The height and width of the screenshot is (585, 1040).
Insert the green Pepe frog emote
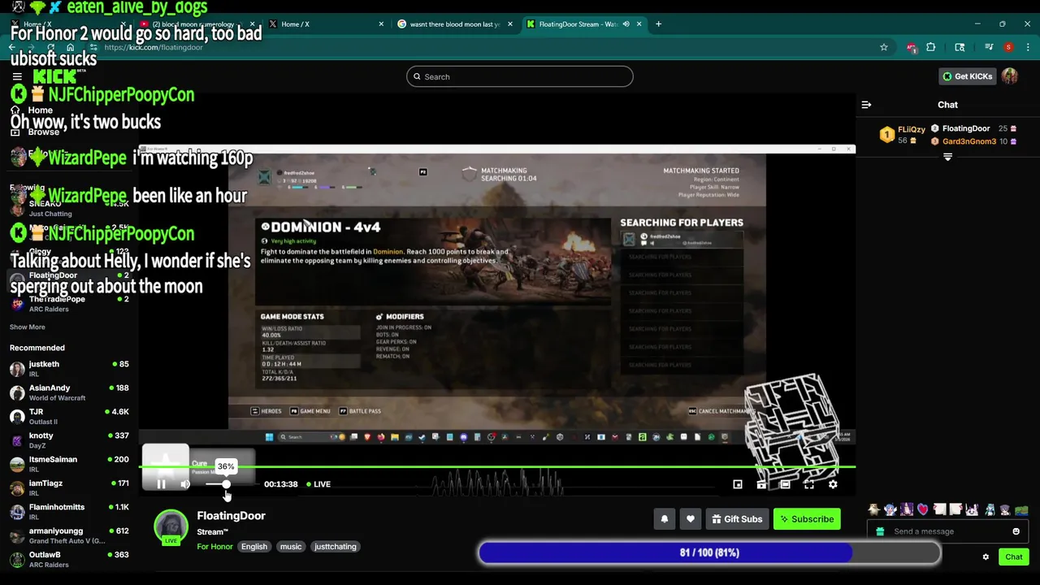(1020, 510)
